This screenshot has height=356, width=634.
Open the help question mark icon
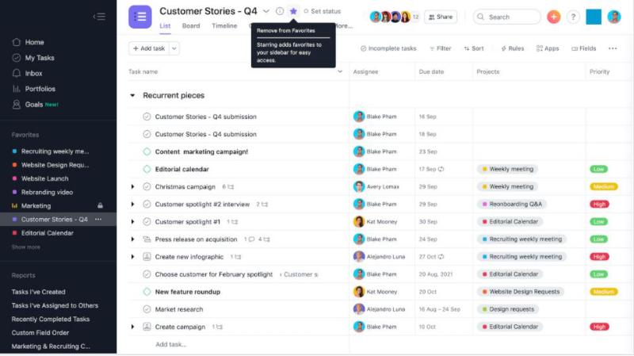point(573,17)
